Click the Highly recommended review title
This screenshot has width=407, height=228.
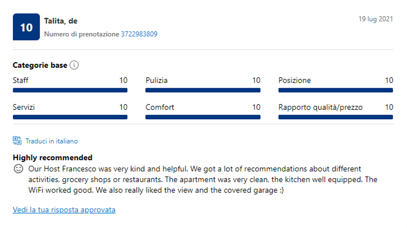point(52,158)
